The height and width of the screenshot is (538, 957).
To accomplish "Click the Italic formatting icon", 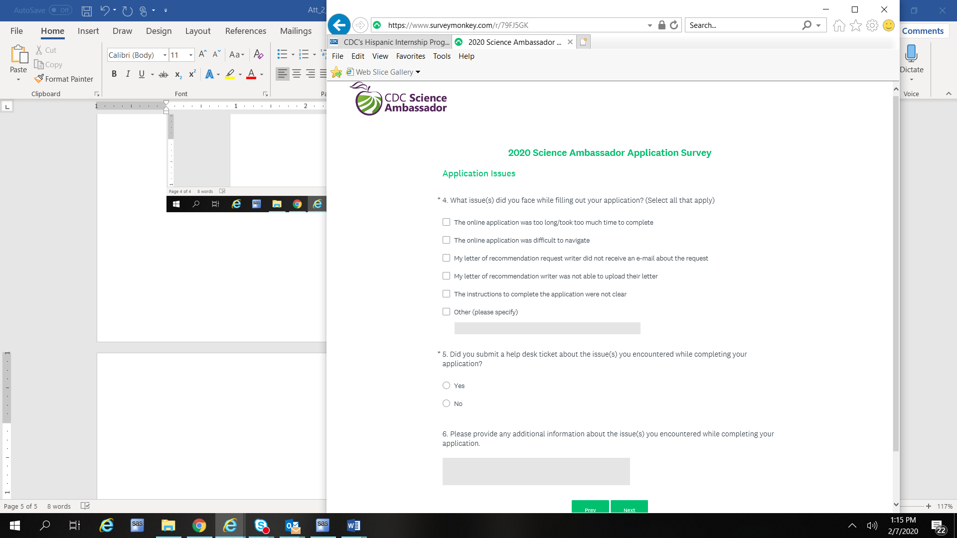I will [128, 74].
